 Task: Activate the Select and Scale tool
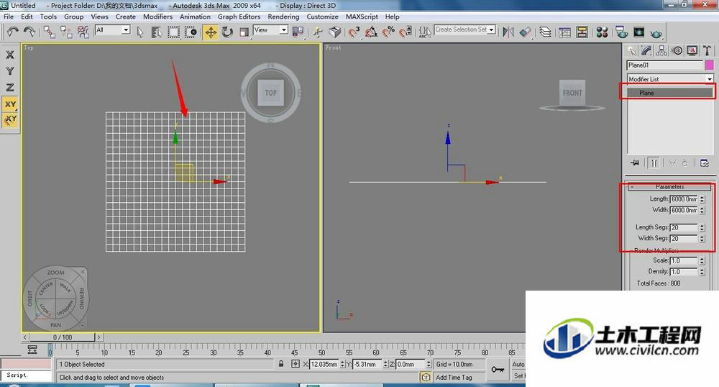(x=244, y=32)
